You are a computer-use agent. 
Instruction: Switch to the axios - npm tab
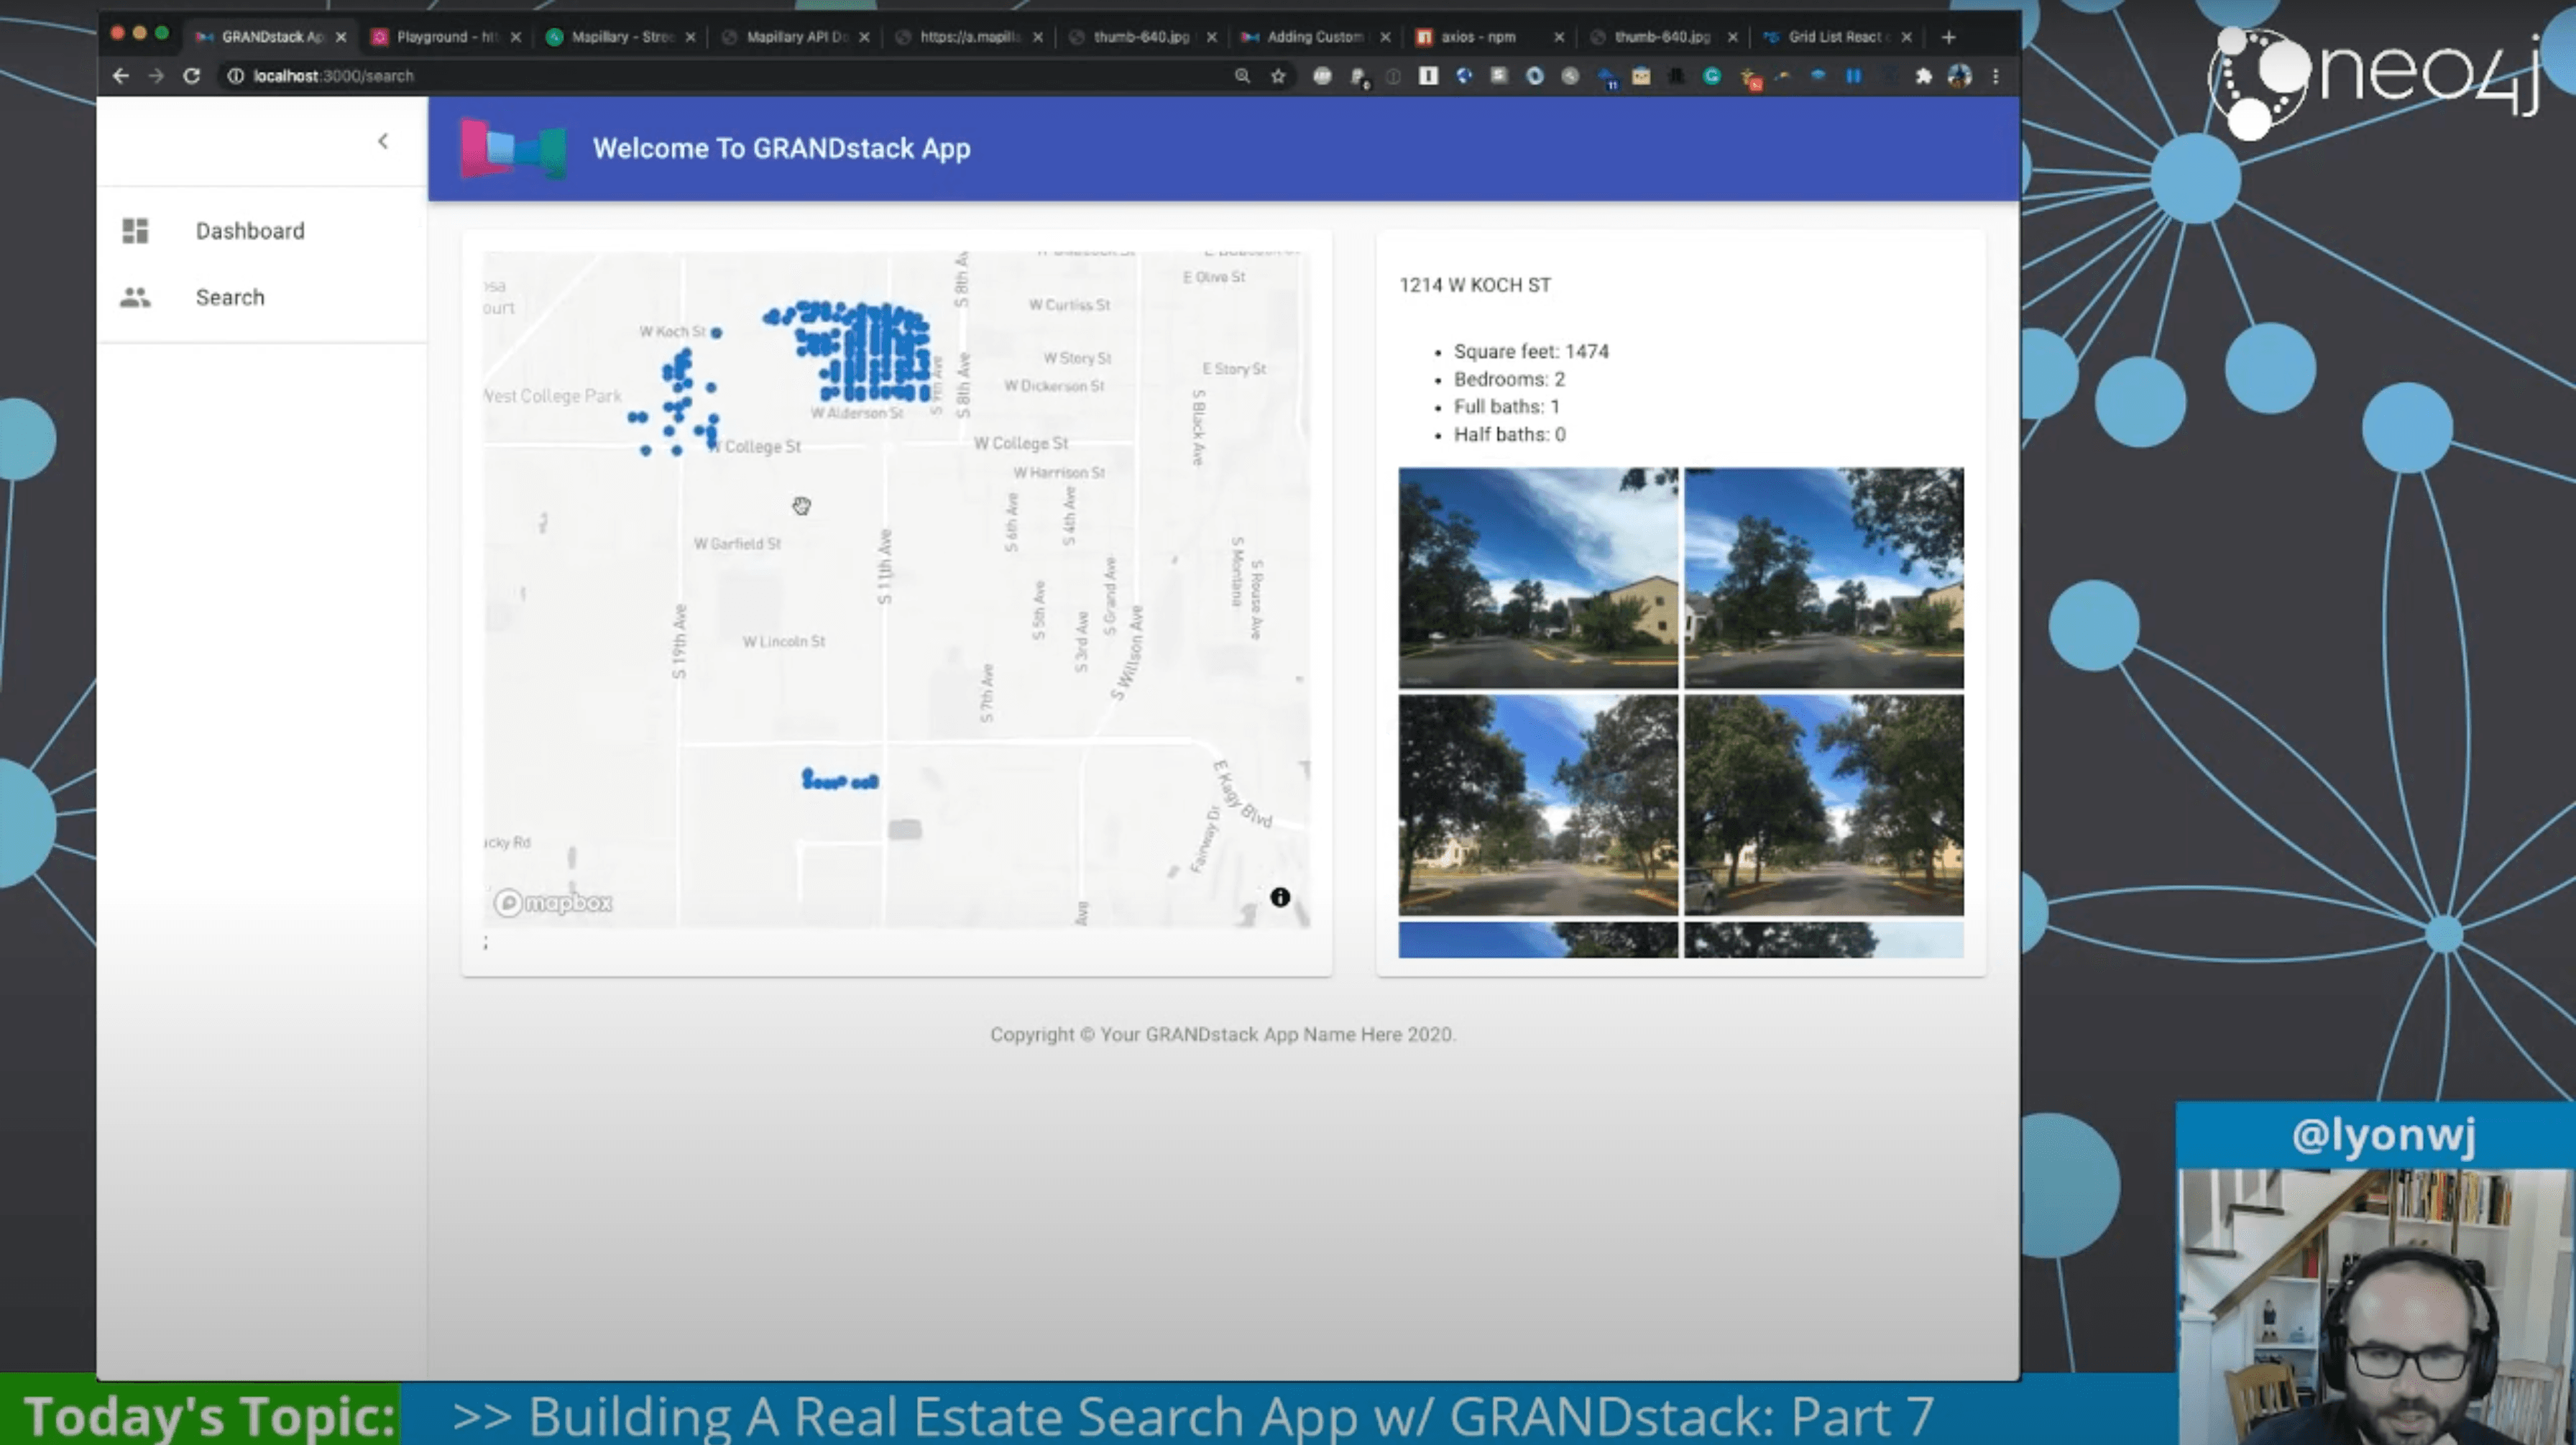coord(1477,37)
